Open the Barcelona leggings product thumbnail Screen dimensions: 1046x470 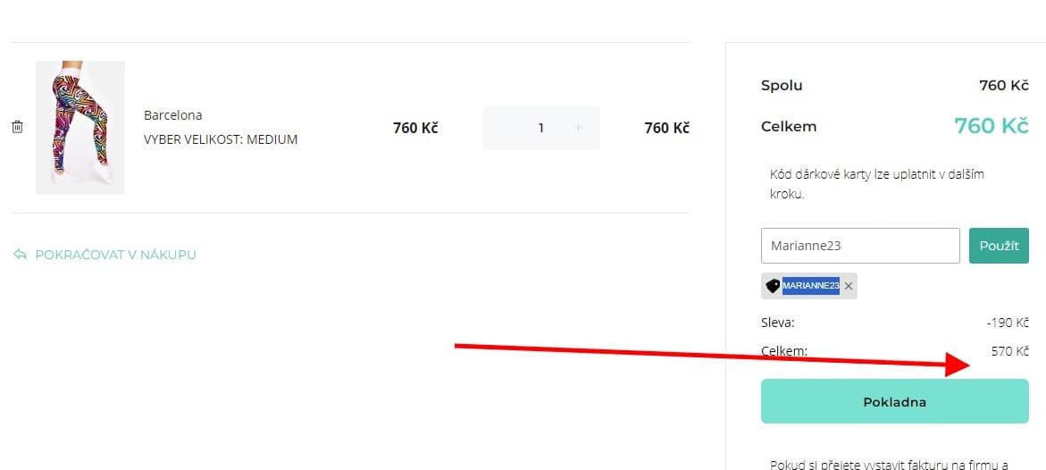tap(79, 127)
